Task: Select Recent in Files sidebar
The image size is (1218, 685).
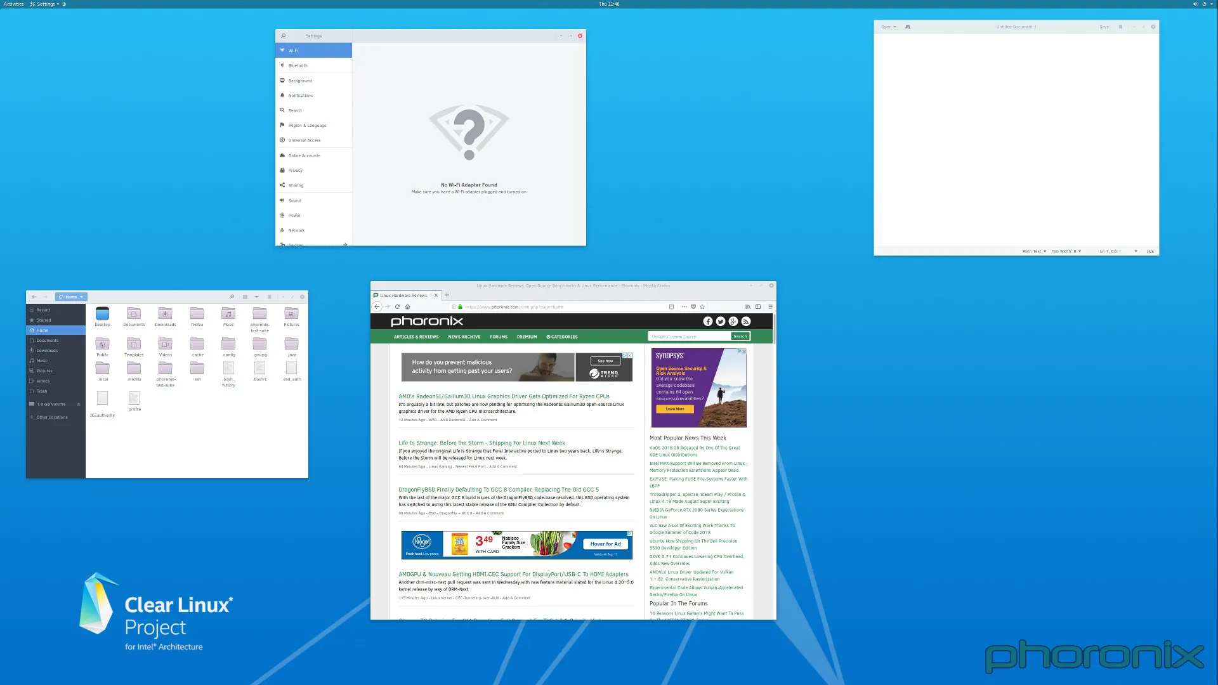Action: tap(56, 310)
